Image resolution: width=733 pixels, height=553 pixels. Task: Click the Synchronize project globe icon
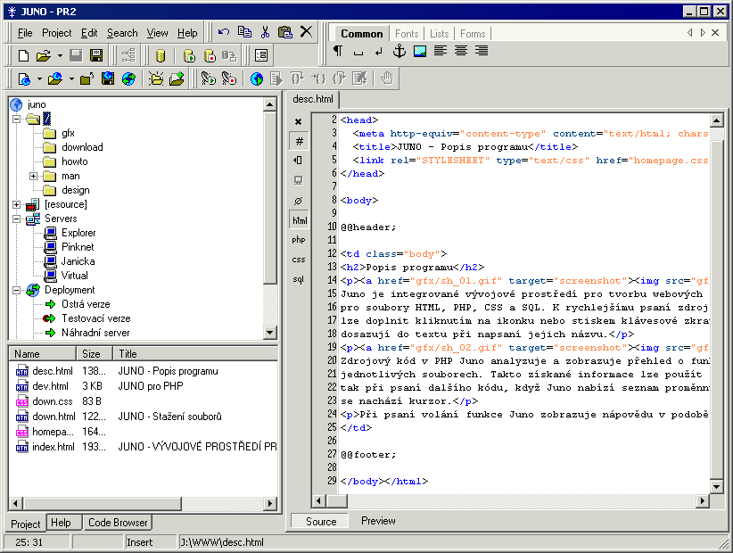tap(128, 79)
